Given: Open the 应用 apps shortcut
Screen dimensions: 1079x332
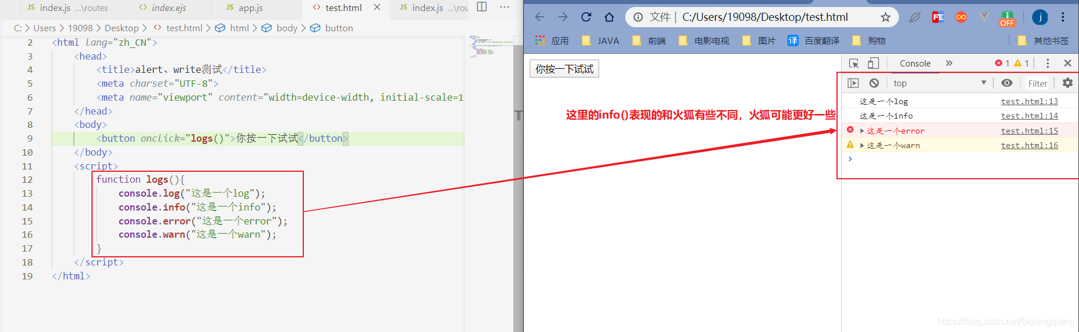Looking at the screenshot, I should (552, 40).
